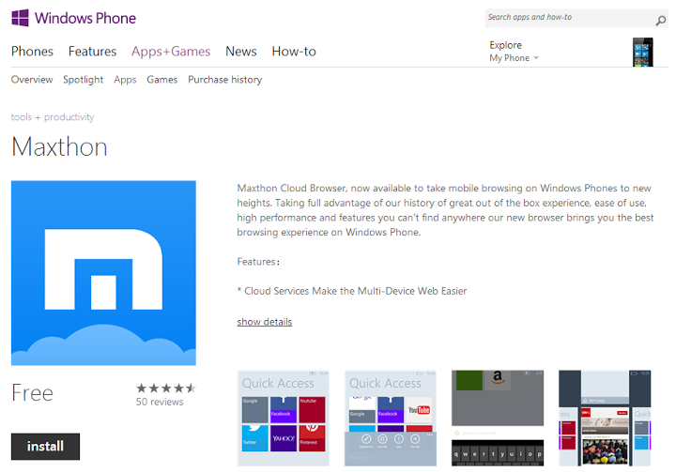This screenshot has width=676, height=472.
Task: Open the Phones menu
Action: point(32,52)
